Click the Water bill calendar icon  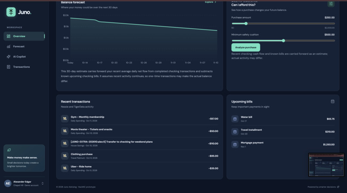(x=235, y=119)
